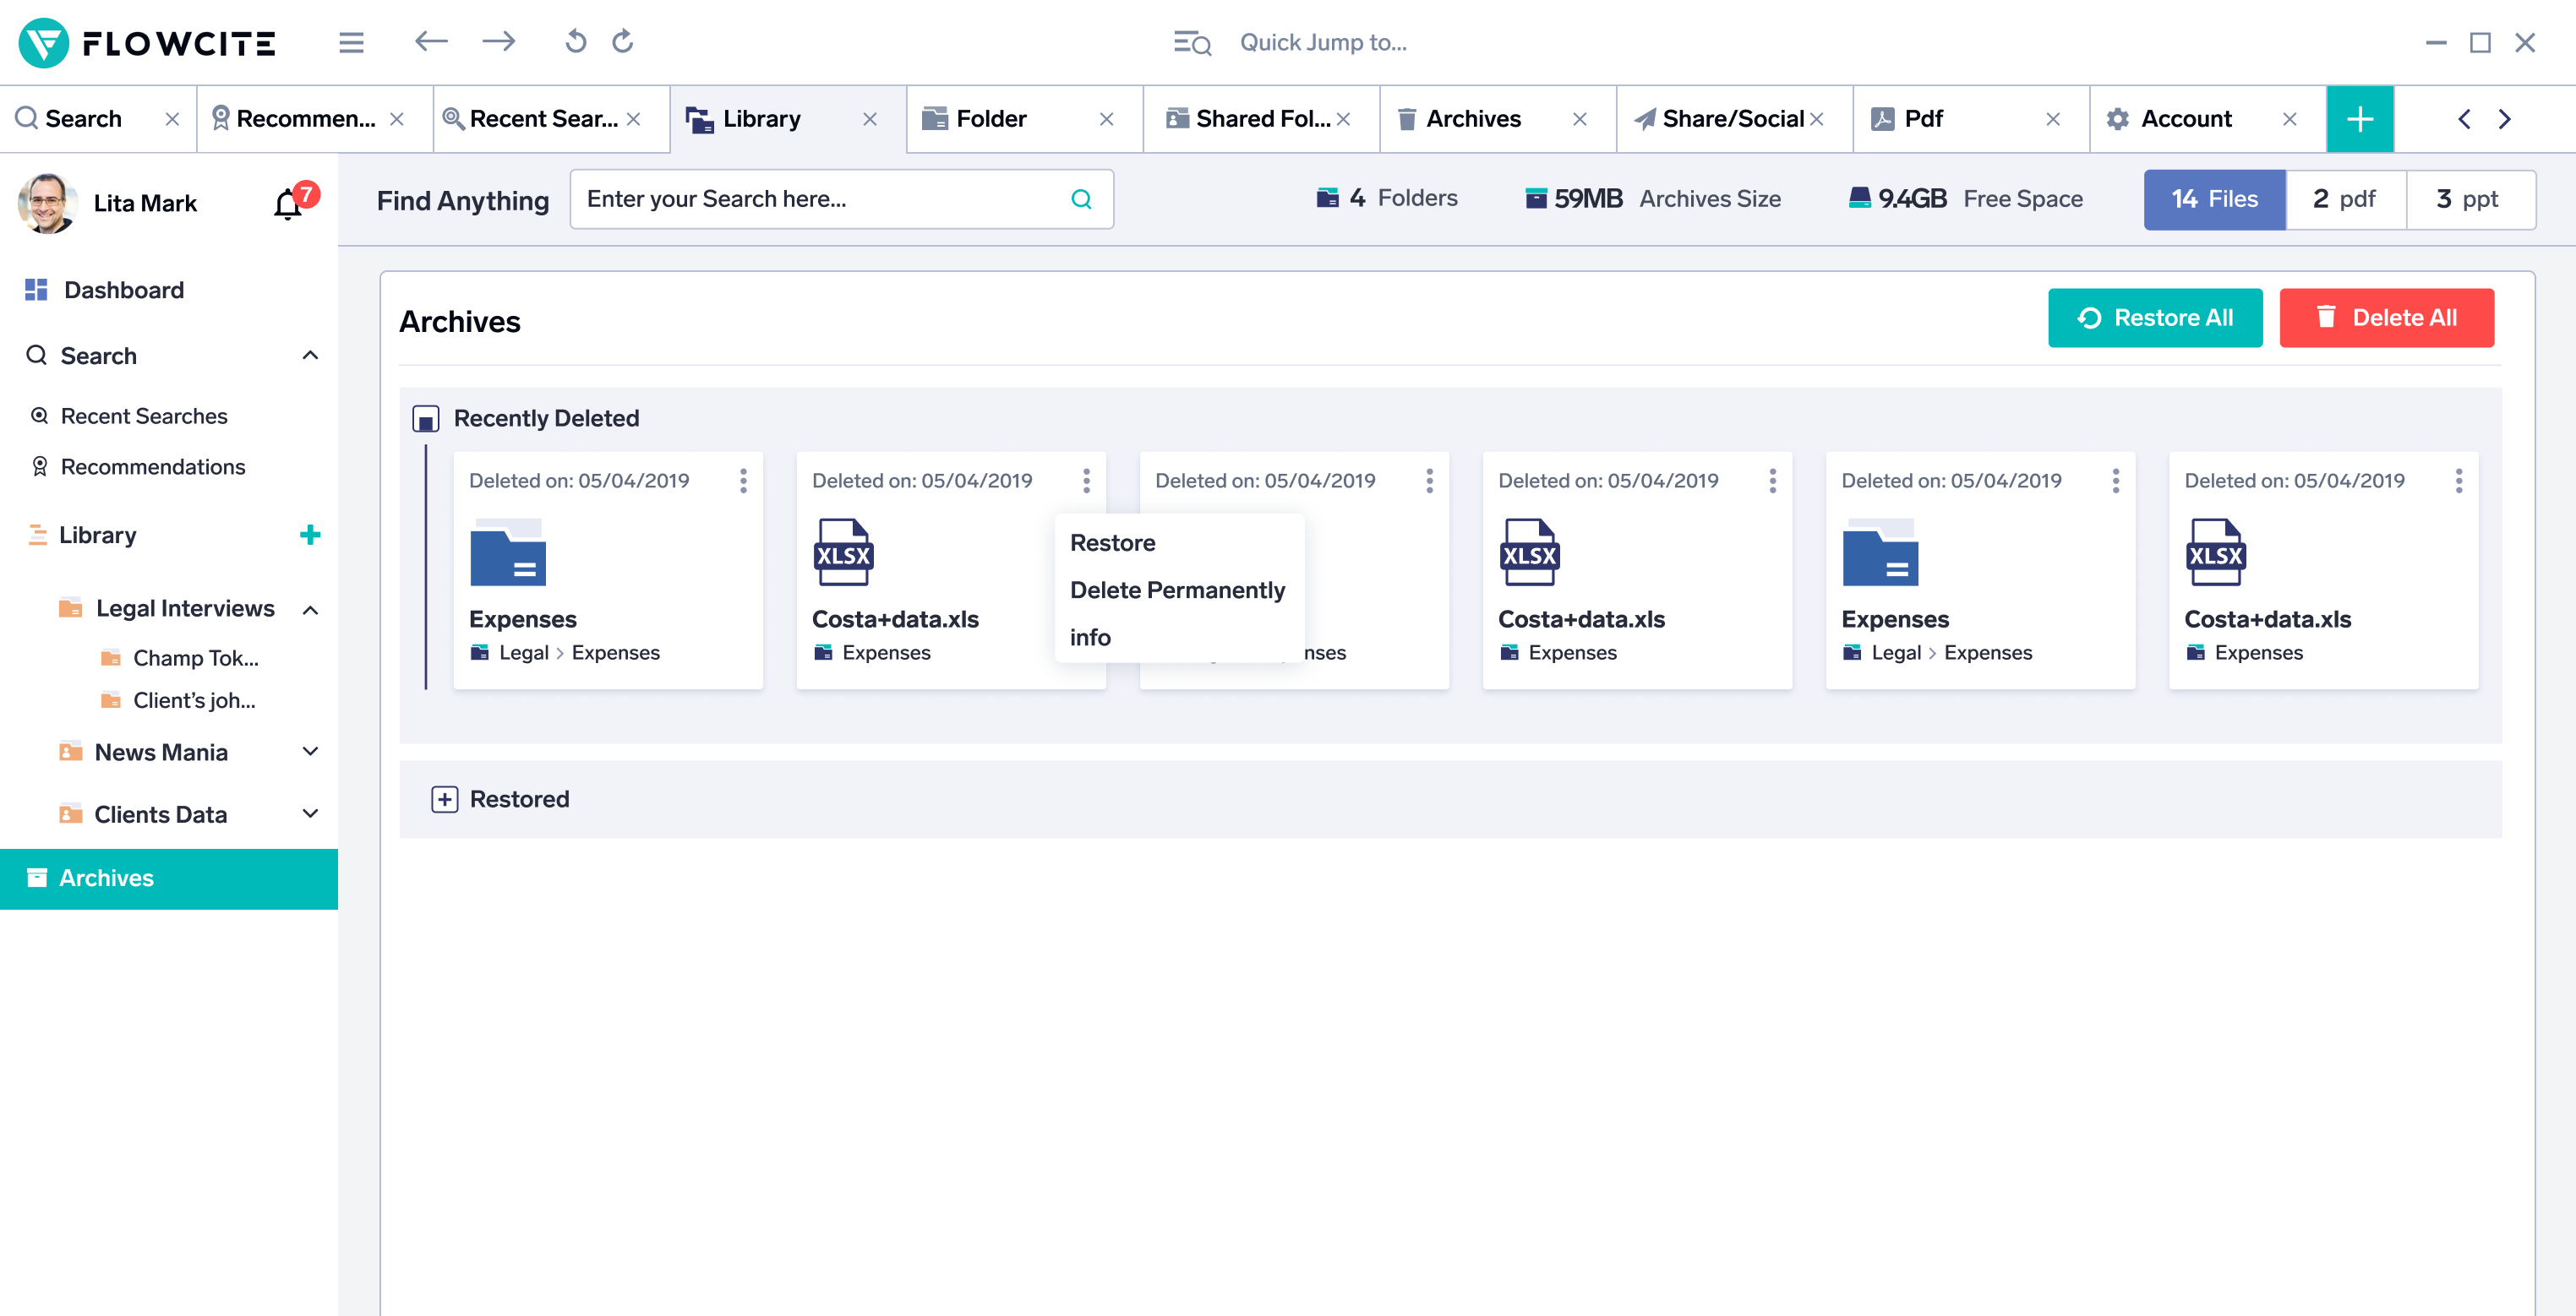
Task: Toggle the Recently Deleted checkbox
Action: (x=426, y=417)
